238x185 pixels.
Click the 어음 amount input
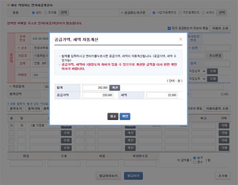tap(102, 163)
